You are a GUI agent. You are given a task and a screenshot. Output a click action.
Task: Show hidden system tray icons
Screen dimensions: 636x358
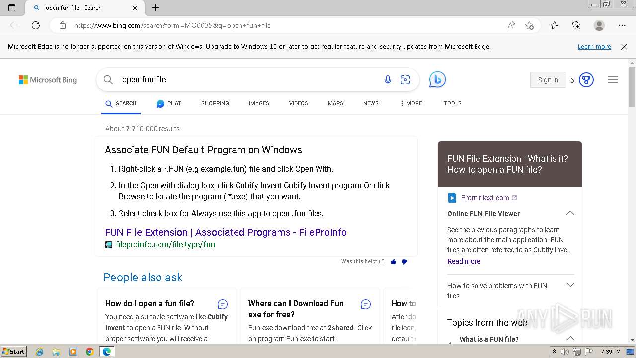point(554,352)
